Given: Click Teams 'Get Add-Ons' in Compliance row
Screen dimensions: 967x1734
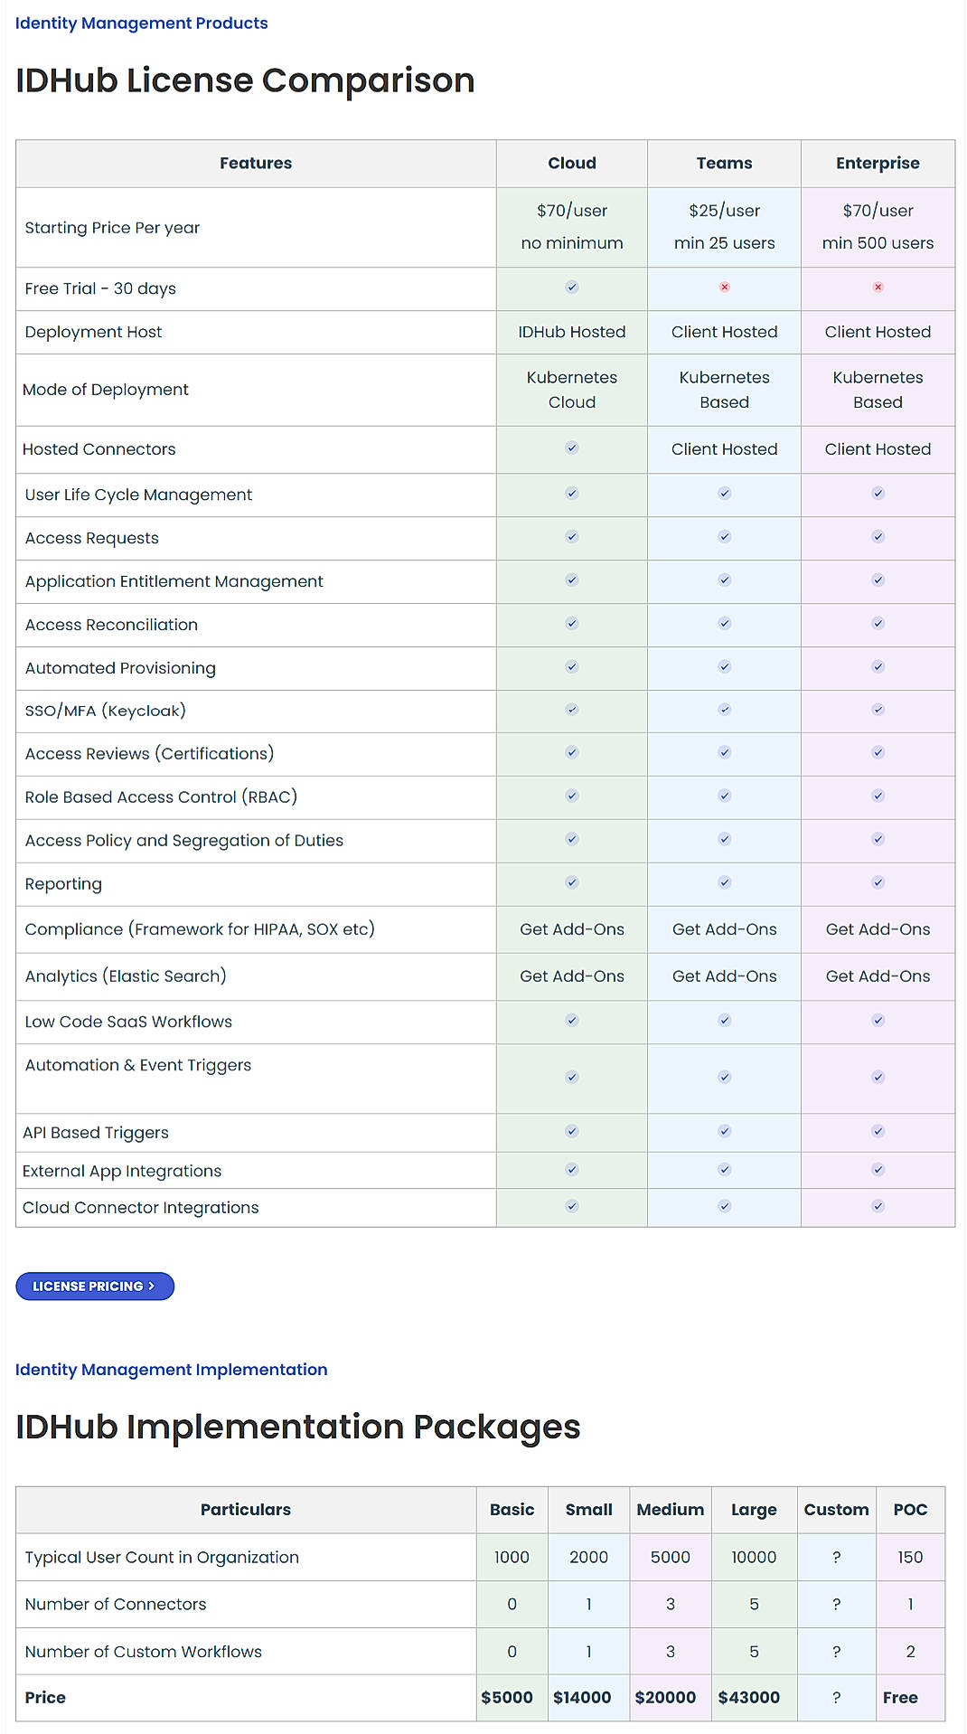Looking at the screenshot, I should pyautogui.click(x=725, y=929).
